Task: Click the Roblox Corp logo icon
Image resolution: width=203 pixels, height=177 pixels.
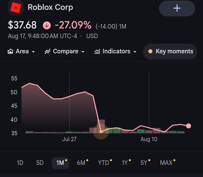Action: (16, 8)
